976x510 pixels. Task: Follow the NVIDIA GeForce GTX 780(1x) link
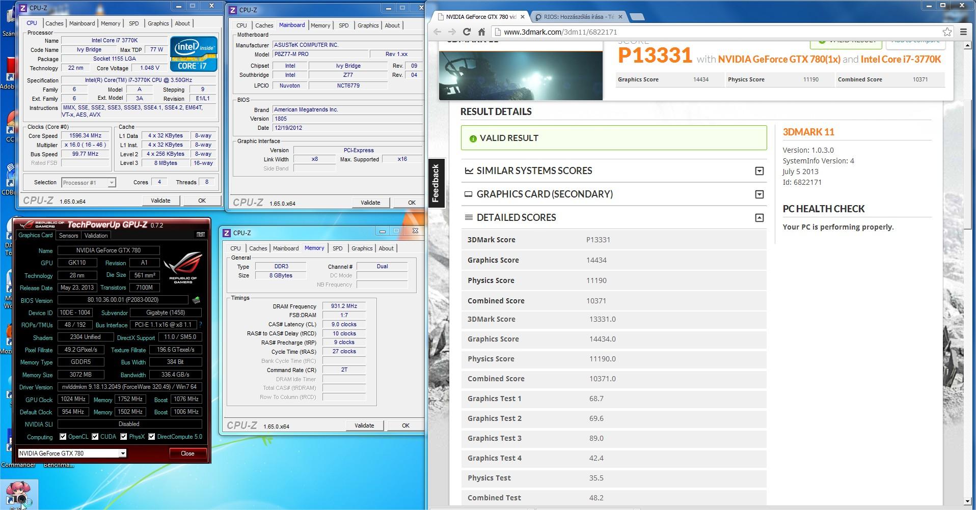click(779, 59)
